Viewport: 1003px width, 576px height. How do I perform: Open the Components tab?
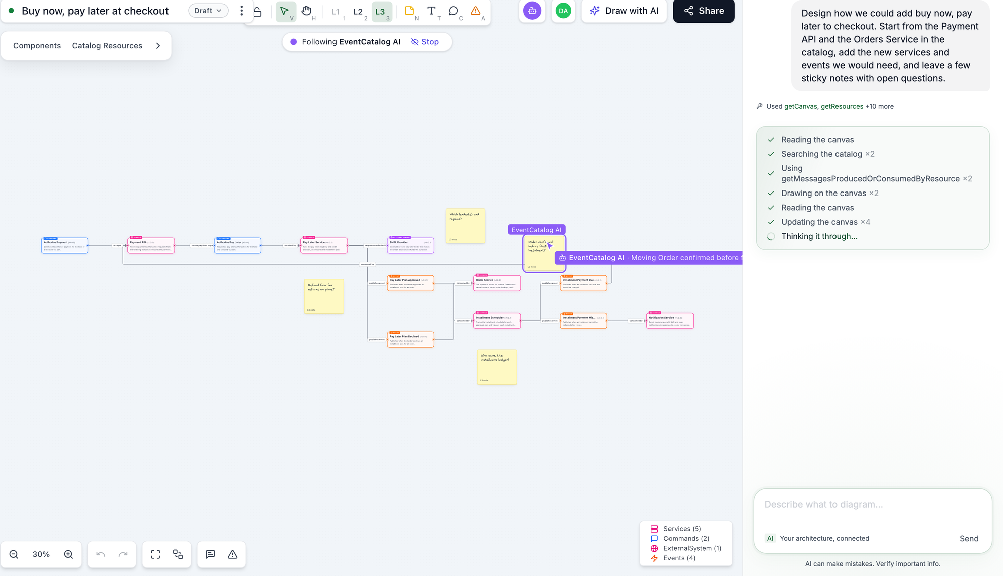tap(37, 46)
